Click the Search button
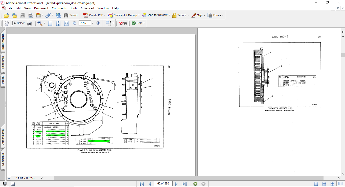The height and width of the screenshot is (187, 345). tap(71, 15)
